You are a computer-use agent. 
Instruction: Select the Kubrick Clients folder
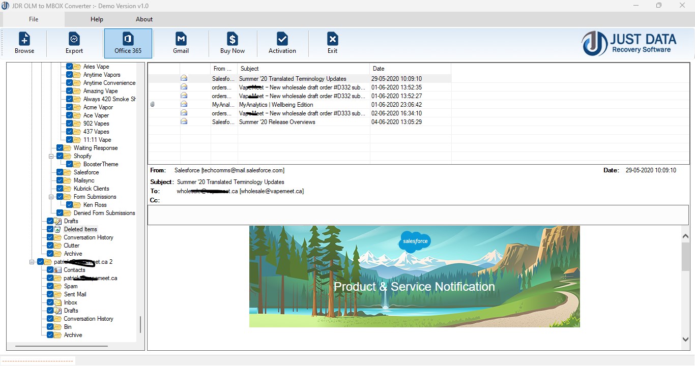[x=92, y=189]
